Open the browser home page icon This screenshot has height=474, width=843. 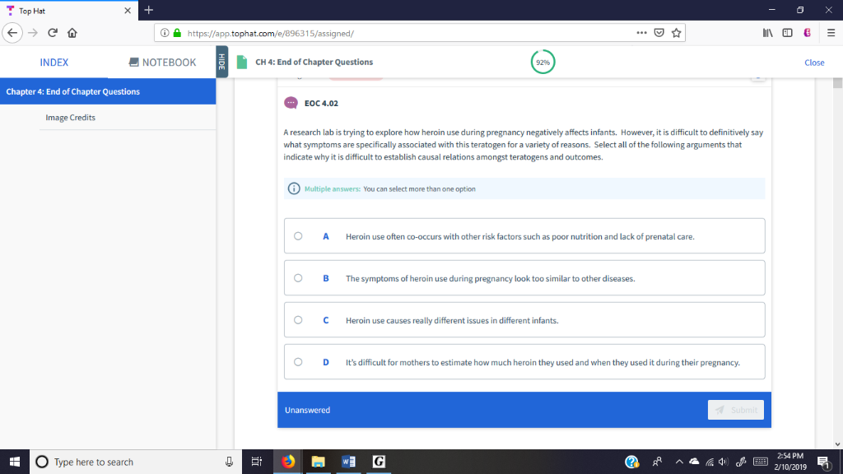[72, 33]
